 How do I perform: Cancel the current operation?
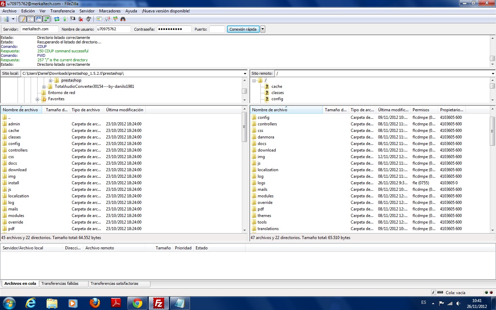pyautogui.click(x=73, y=19)
